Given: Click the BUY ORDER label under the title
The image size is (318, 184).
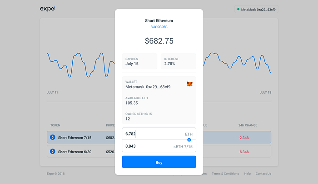Looking at the screenshot, I should [159, 27].
